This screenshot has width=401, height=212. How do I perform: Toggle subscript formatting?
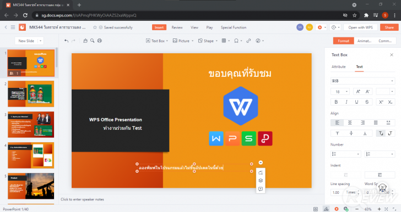(x=390, y=102)
